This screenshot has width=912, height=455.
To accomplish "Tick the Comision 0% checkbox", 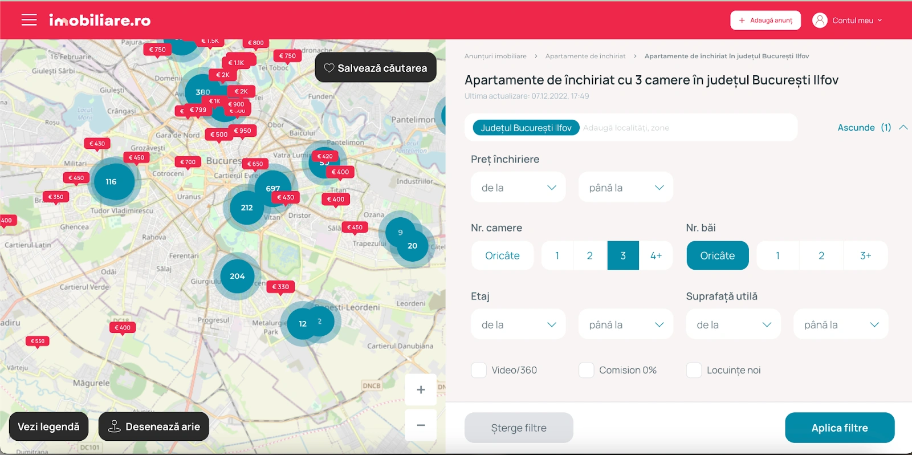I will [586, 370].
